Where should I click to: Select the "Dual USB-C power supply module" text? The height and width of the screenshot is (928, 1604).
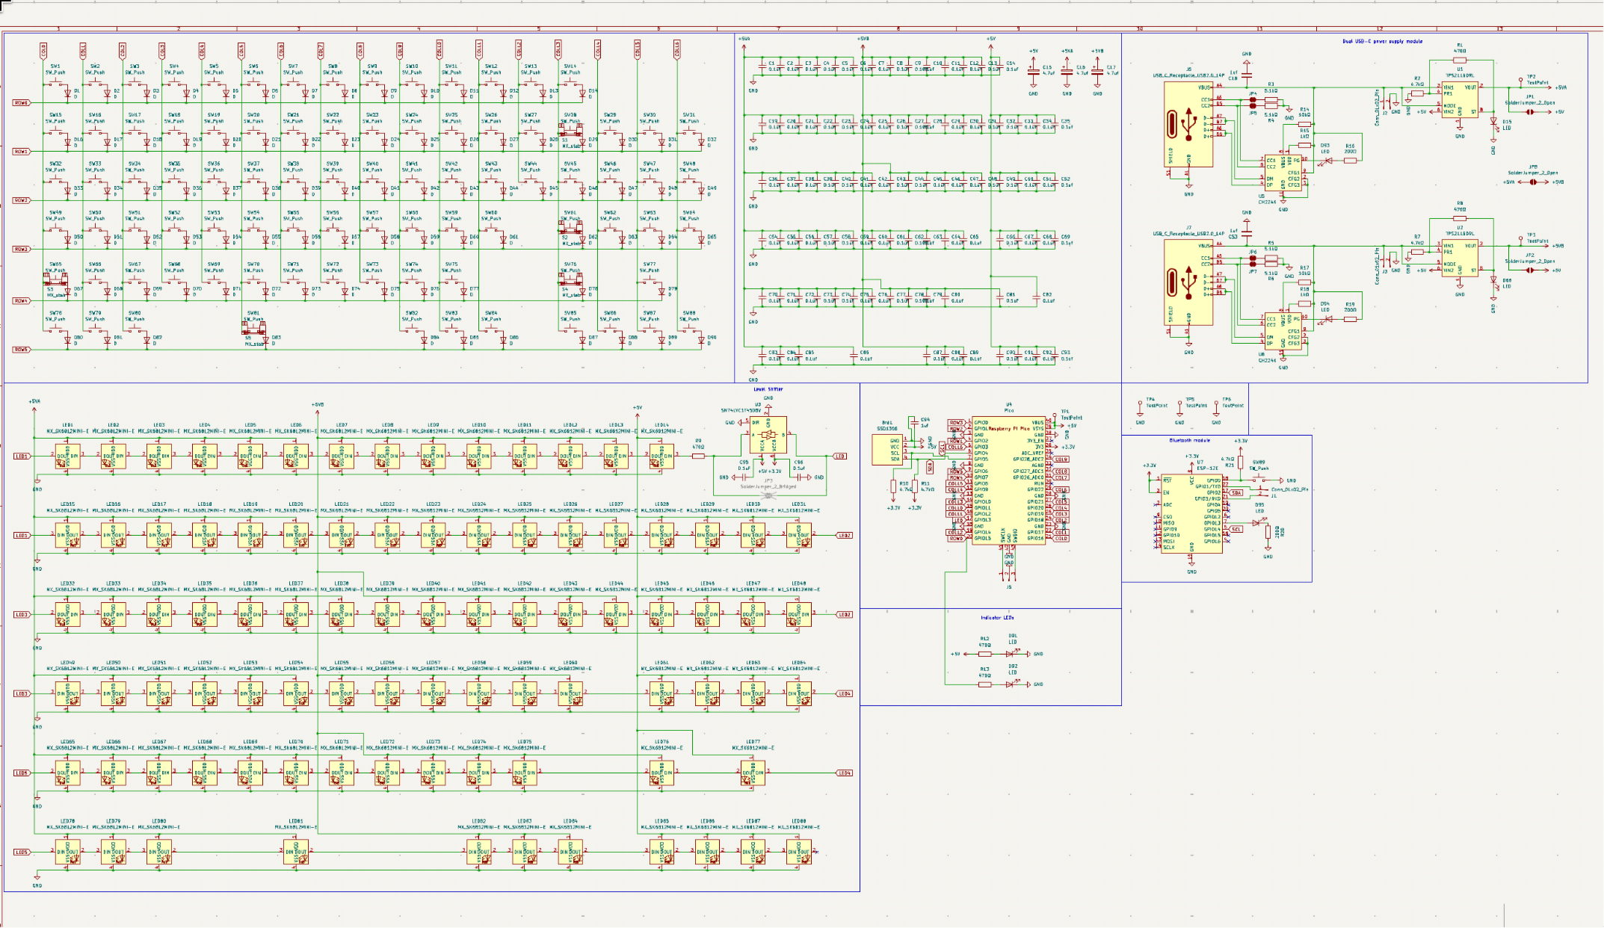(1382, 42)
